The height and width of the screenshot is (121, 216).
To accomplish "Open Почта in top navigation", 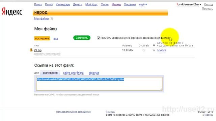I will 49,4.
